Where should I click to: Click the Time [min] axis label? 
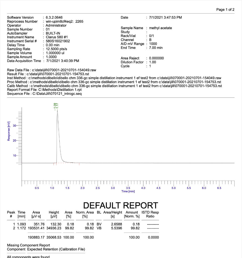point(128,191)
